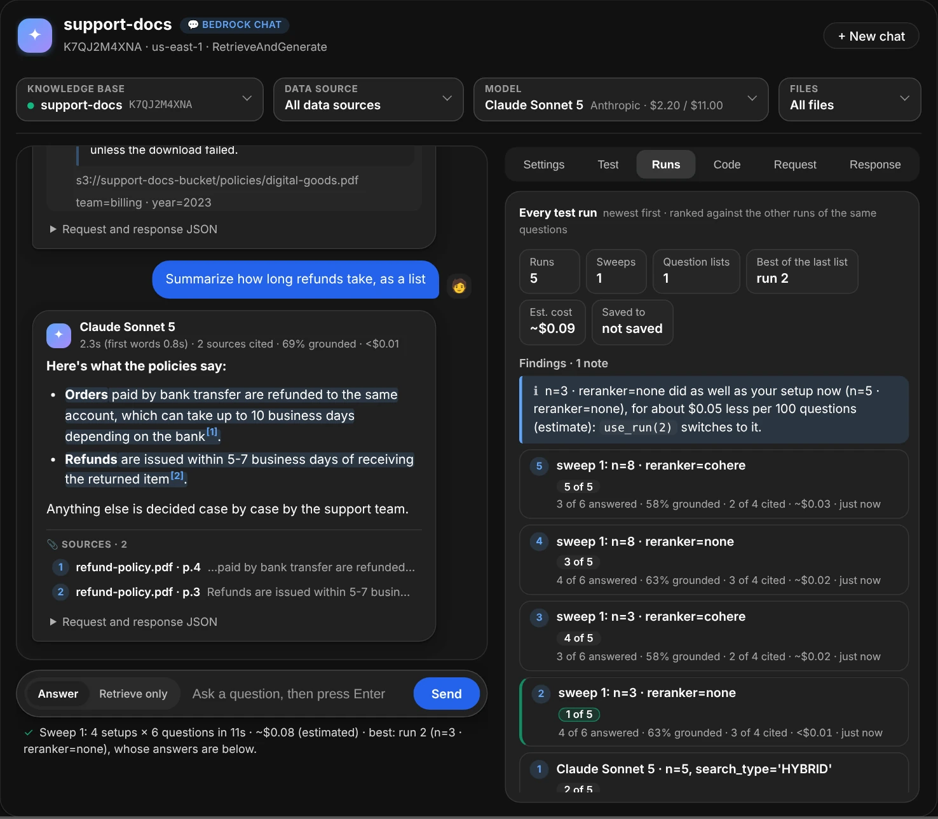The image size is (938, 819).
Task: Open the Code tab
Action: click(x=727, y=165)
